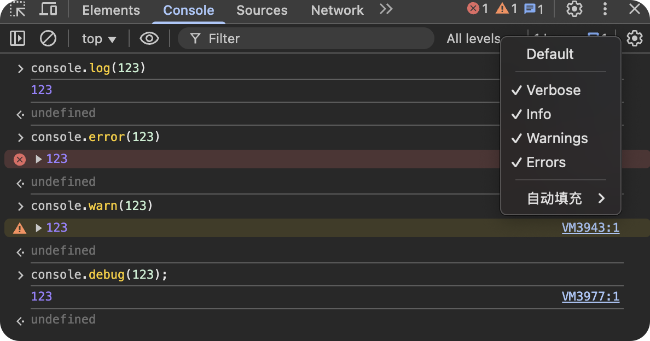The width and height of the screenshot is (650, 341).
Task: Click the red error count badge
Action: pos(478,9)
